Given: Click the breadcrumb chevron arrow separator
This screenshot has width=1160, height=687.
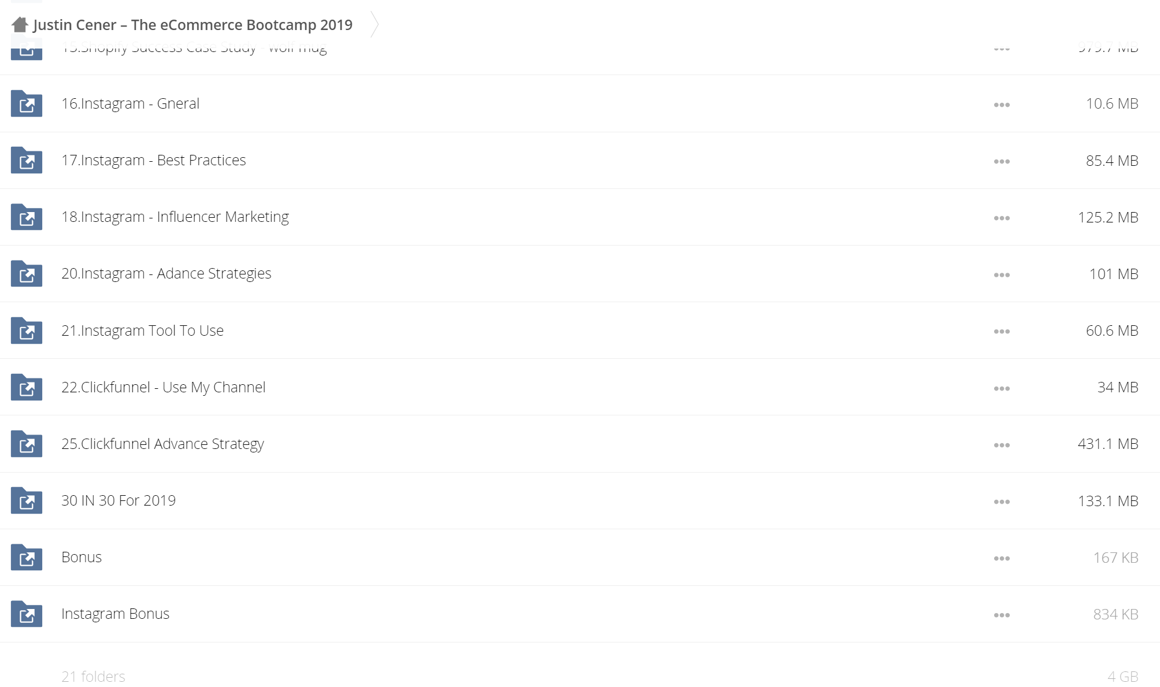Looking at the screenshot, I should click(x=375, y=25).
